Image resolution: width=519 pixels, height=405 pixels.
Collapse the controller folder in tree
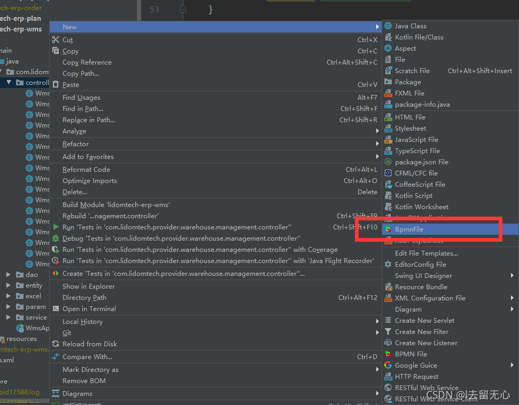[9, 82]
